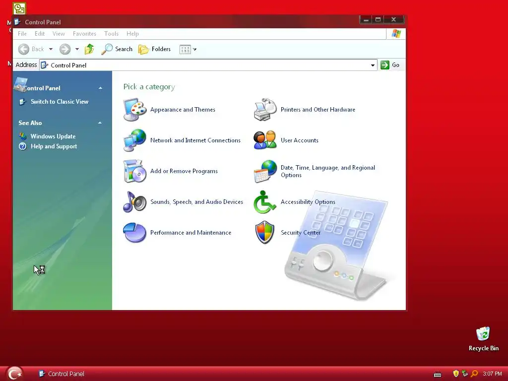Click the security shield tray icon
The width and height of the screenshot is (508, 381).
point(456,374)
